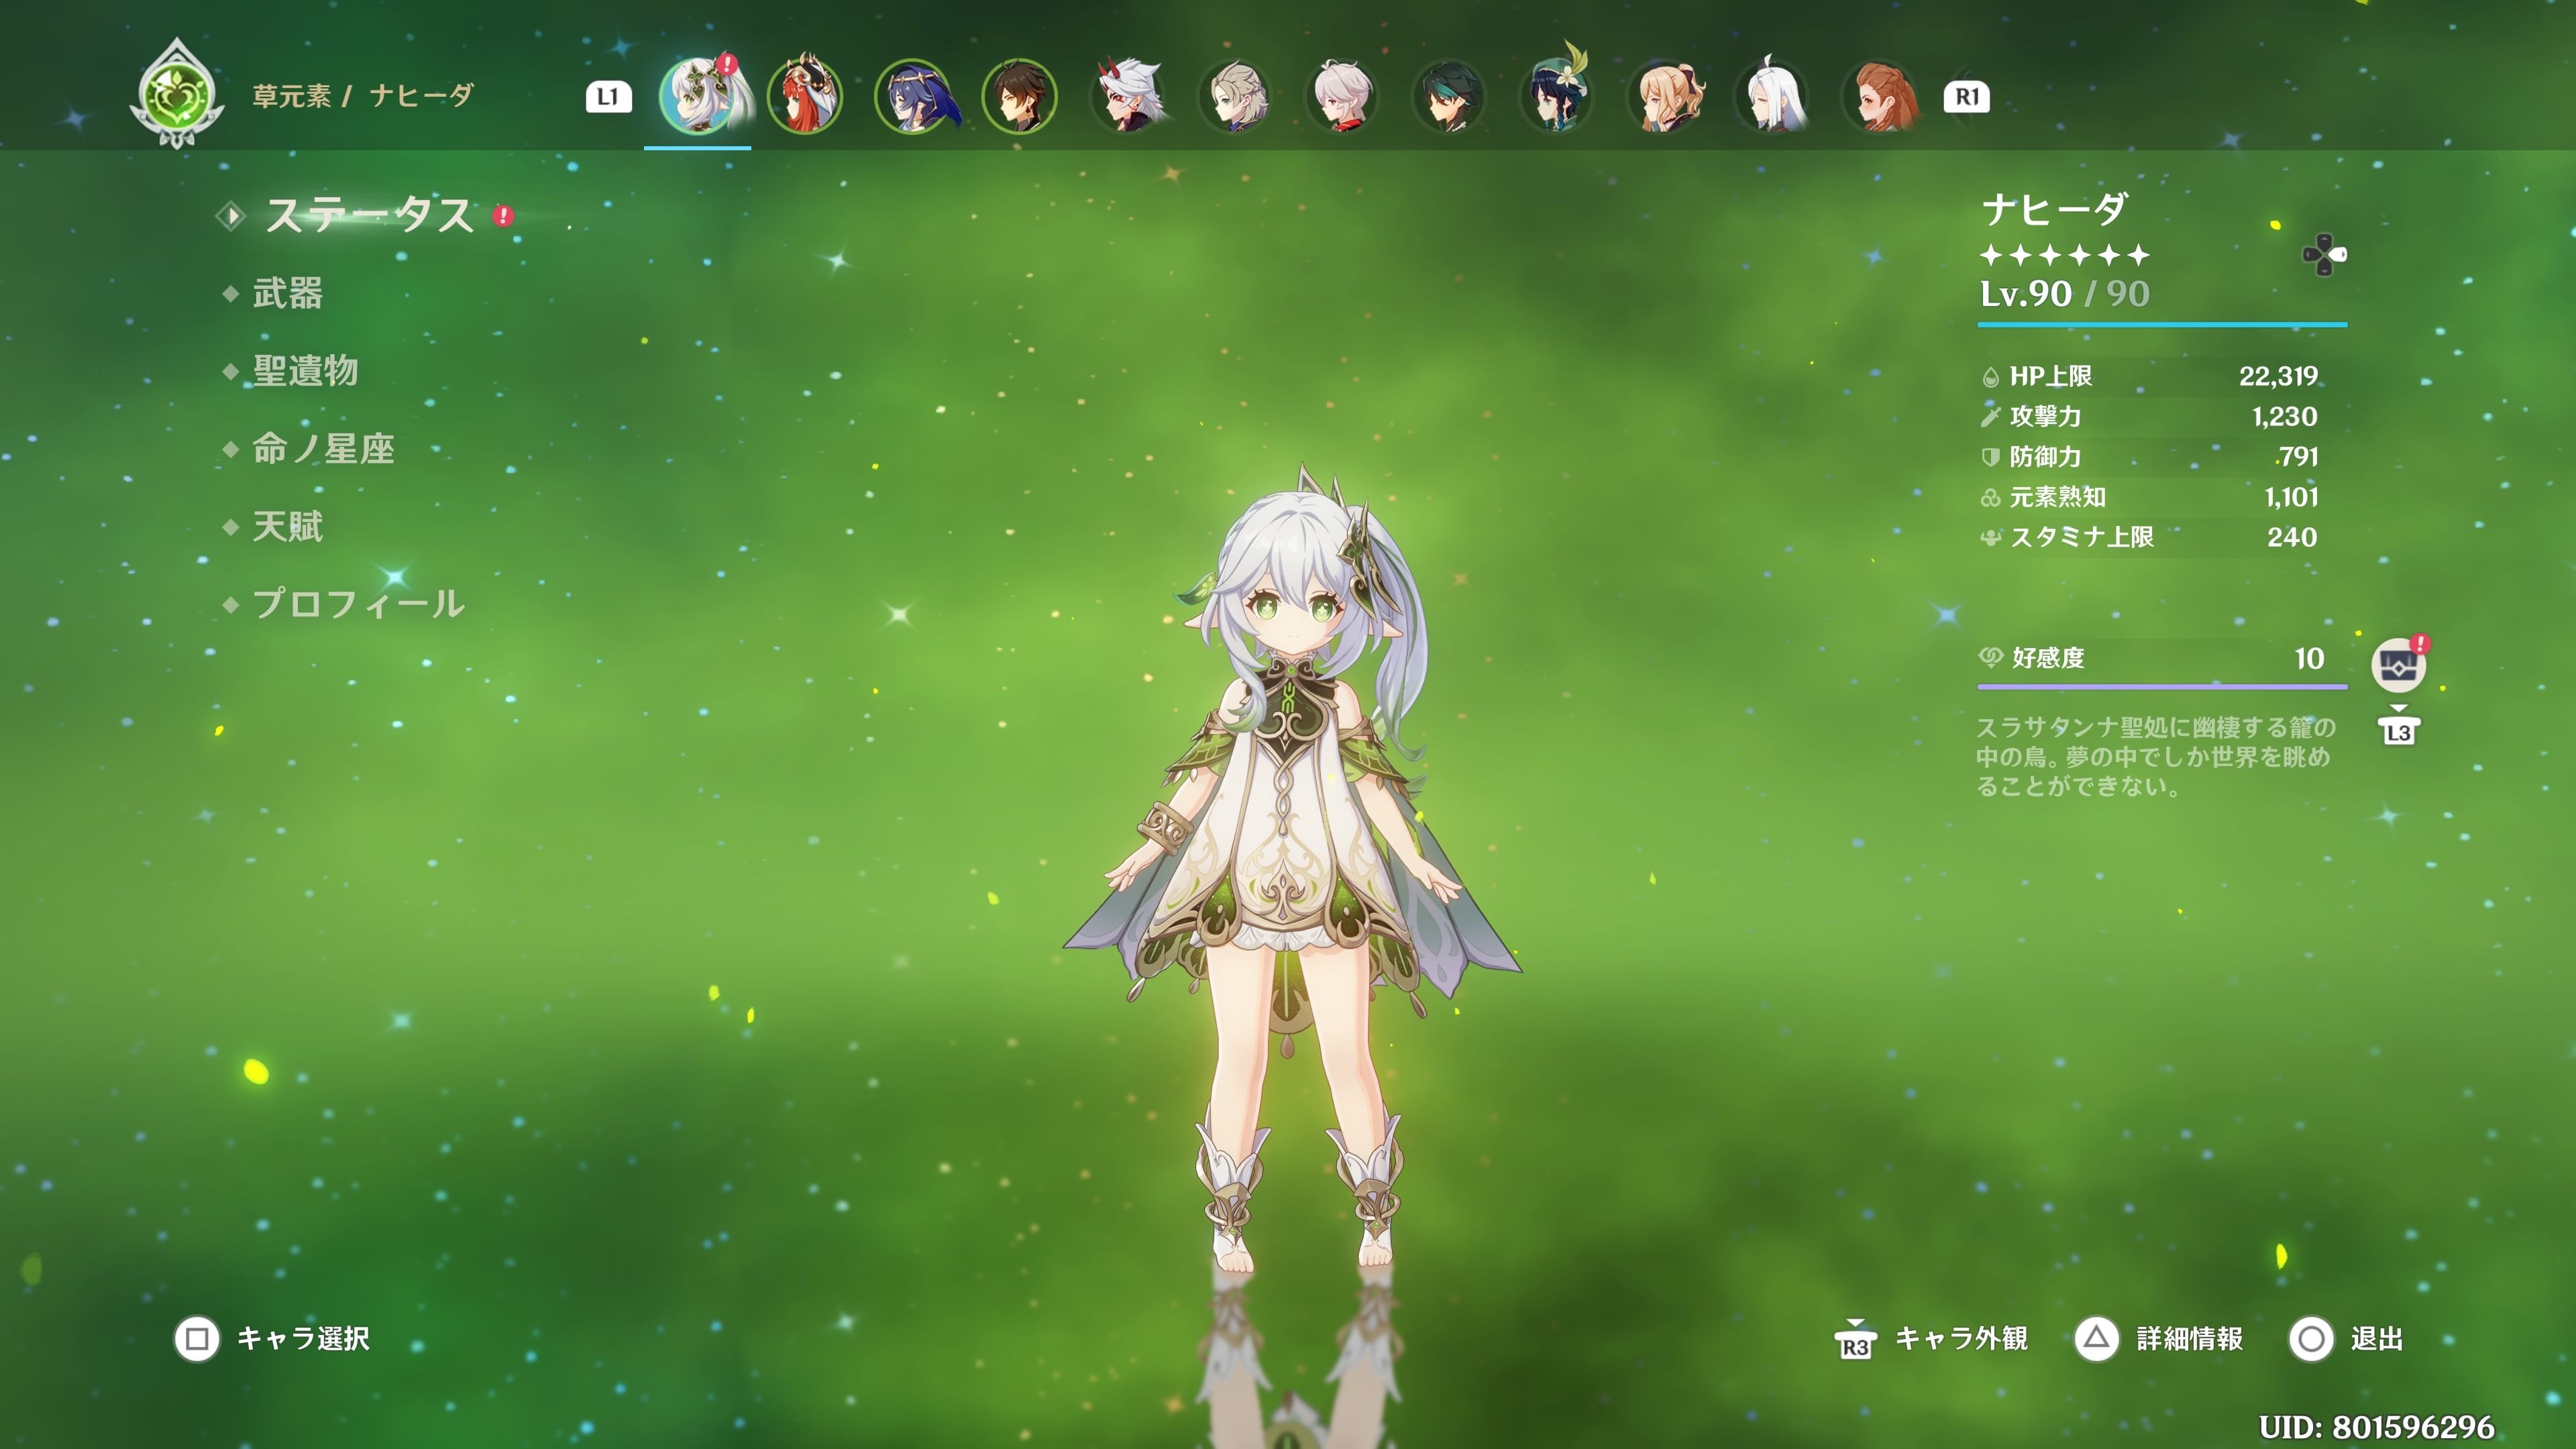The height and width of the screenshot is (1449, 2576).
Task: Click the 元素熟知 stat label
Action: tap(2058, 497)
